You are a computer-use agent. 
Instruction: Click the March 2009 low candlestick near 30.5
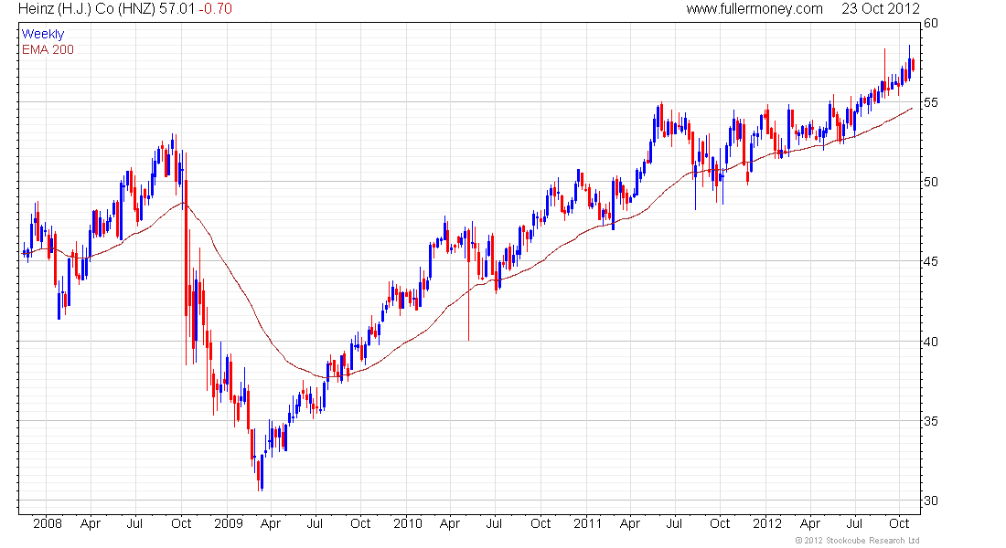tap(261, 473)
